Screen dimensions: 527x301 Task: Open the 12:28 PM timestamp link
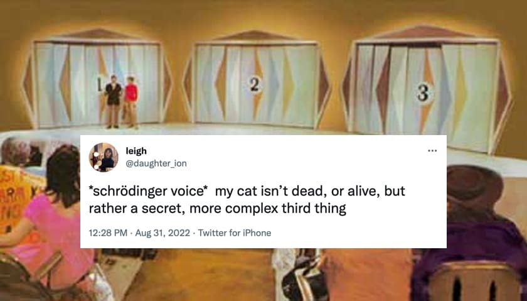coord(108,233)
